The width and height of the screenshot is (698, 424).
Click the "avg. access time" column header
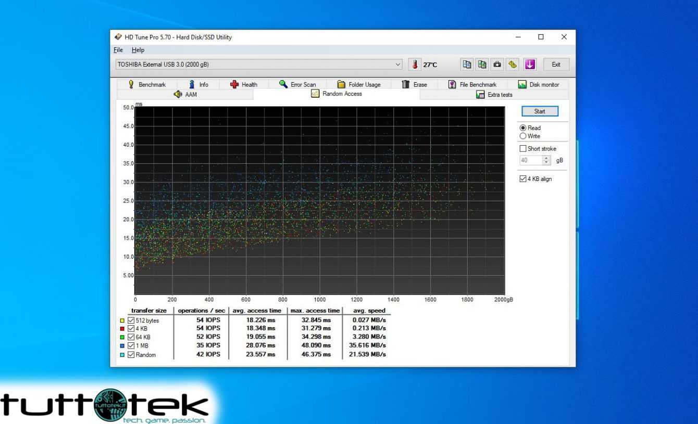pyautogui.click(x=257, y=311)
